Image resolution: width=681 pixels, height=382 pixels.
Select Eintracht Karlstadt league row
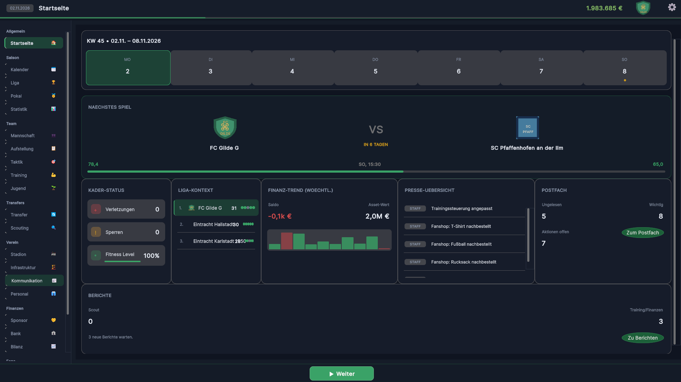216,241
